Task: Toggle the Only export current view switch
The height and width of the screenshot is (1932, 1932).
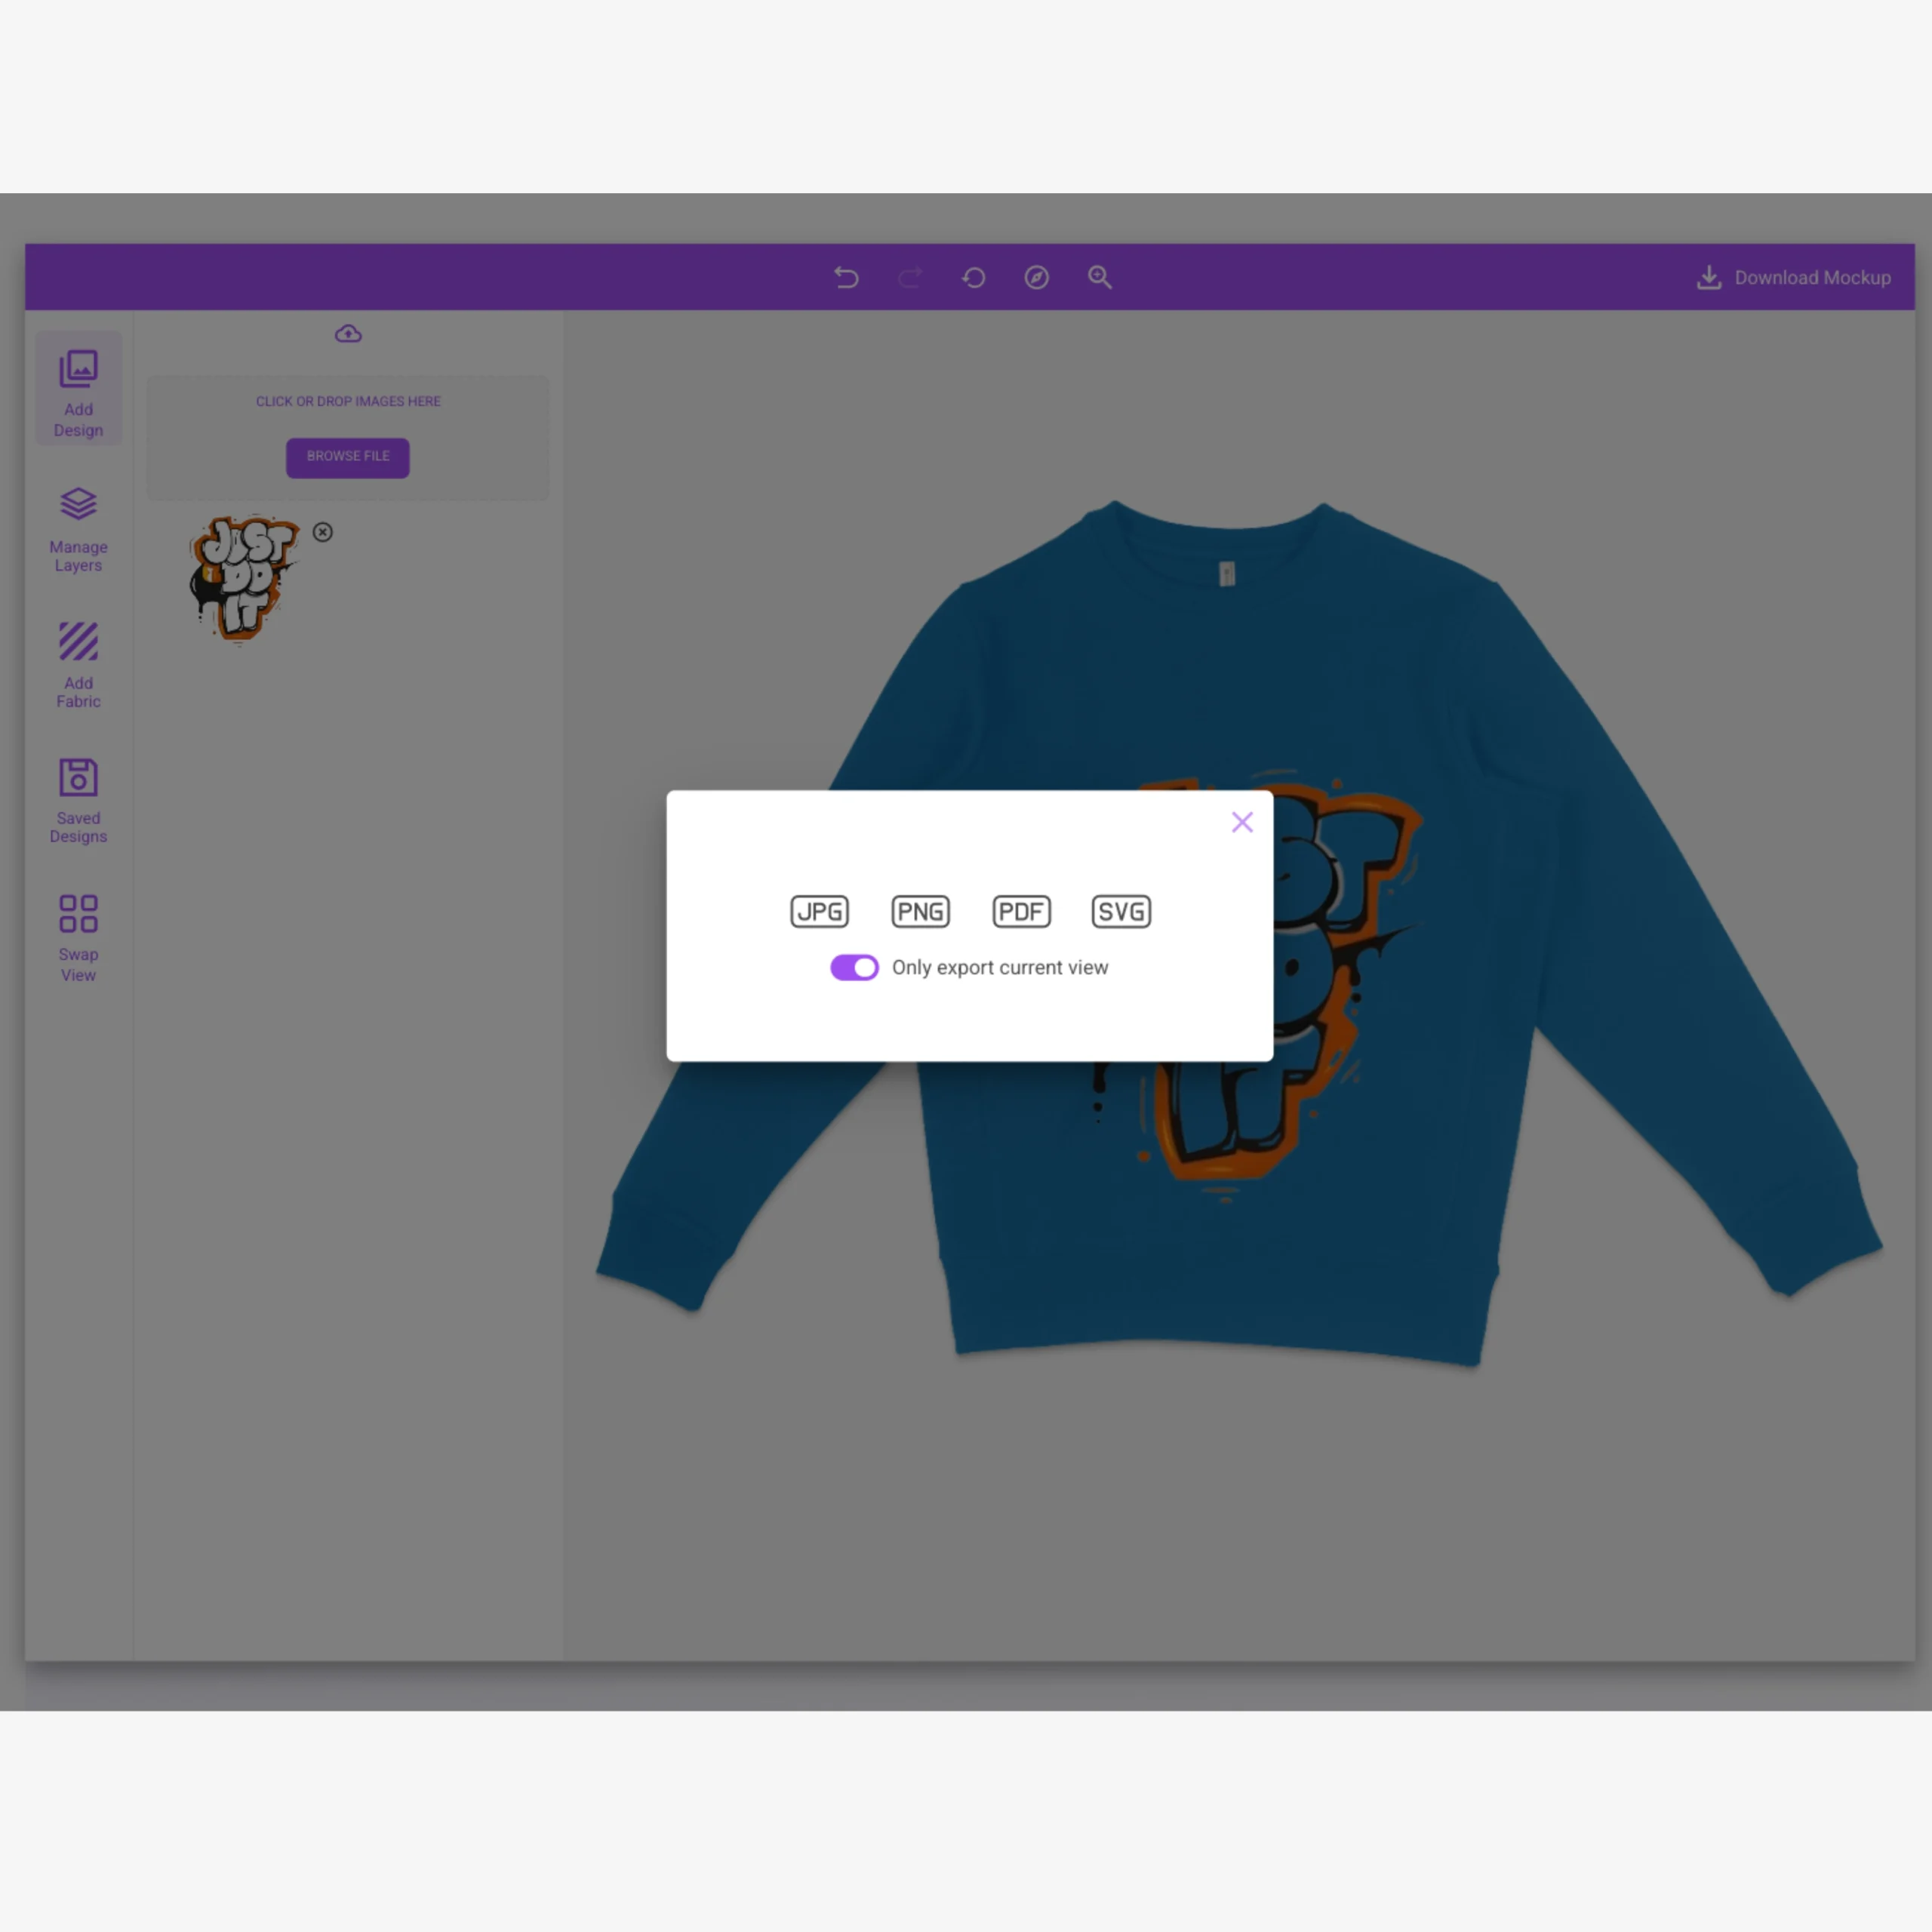Action: (x=854, y=967)
